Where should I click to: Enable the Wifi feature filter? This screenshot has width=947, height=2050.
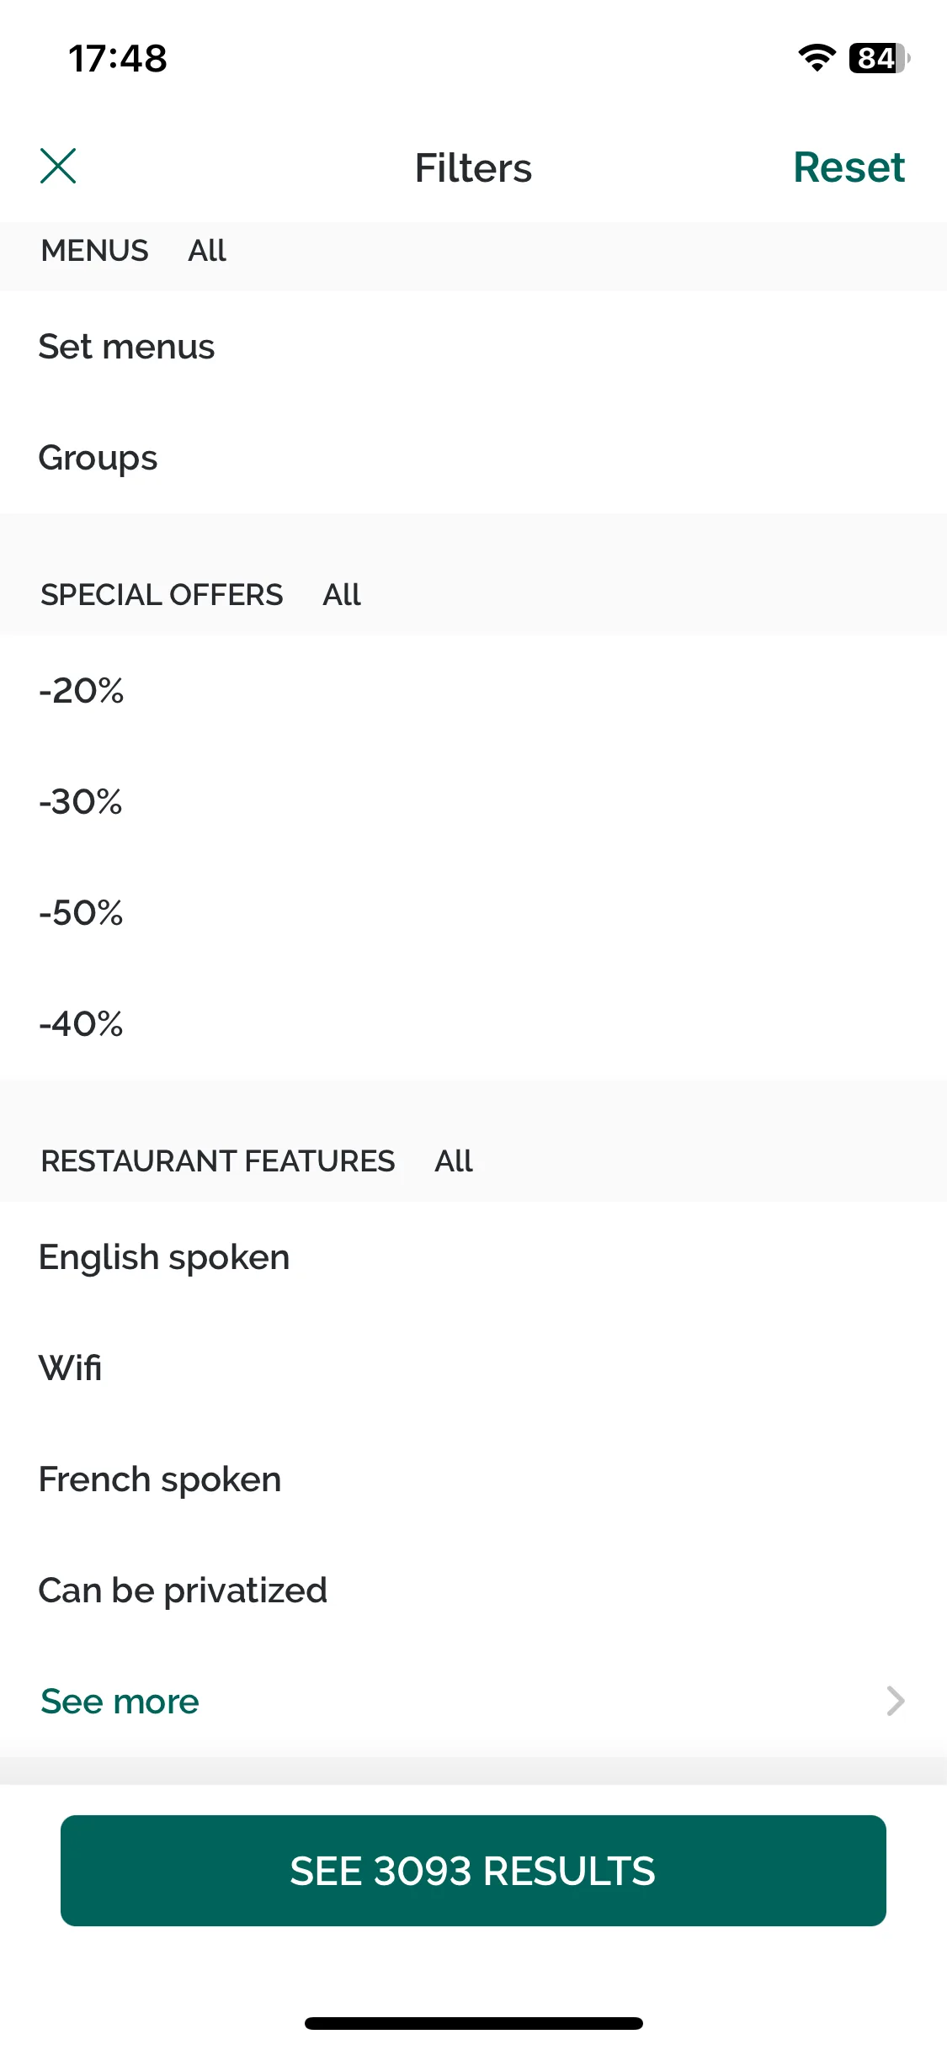(x=473, y=1368)
